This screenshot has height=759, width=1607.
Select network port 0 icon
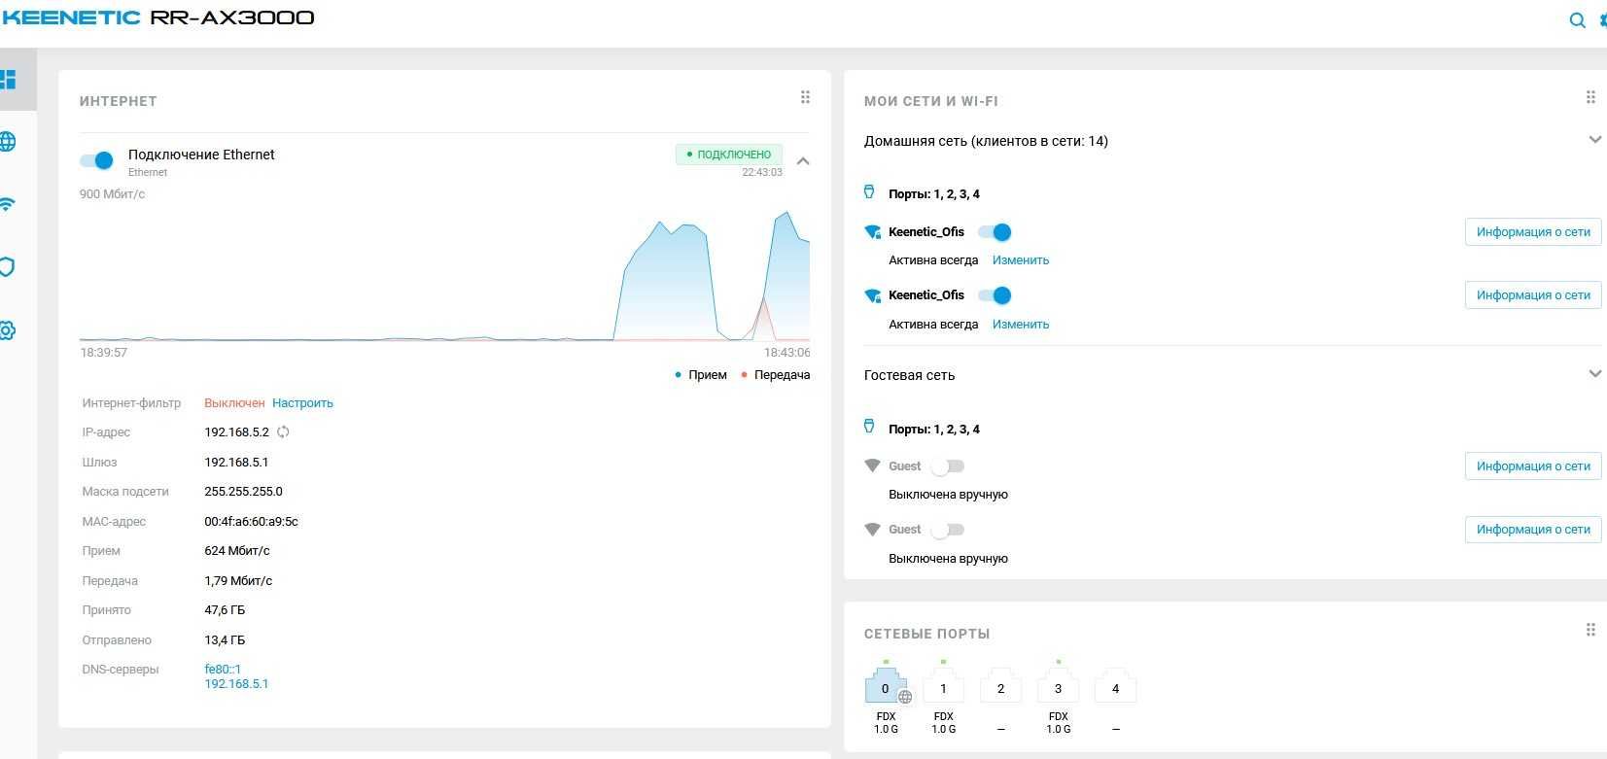[886, 685]
